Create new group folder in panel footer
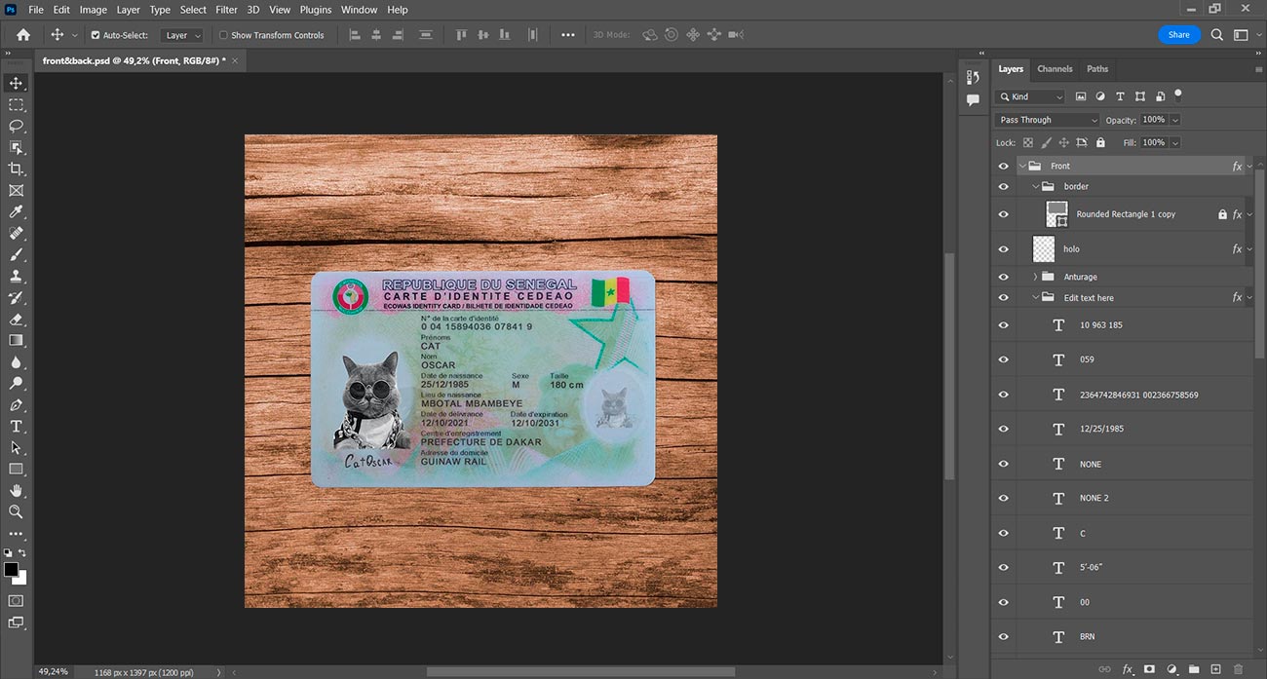Image resolution: width=1267 pixels, height=679 pixels. tap(1194, 669)
